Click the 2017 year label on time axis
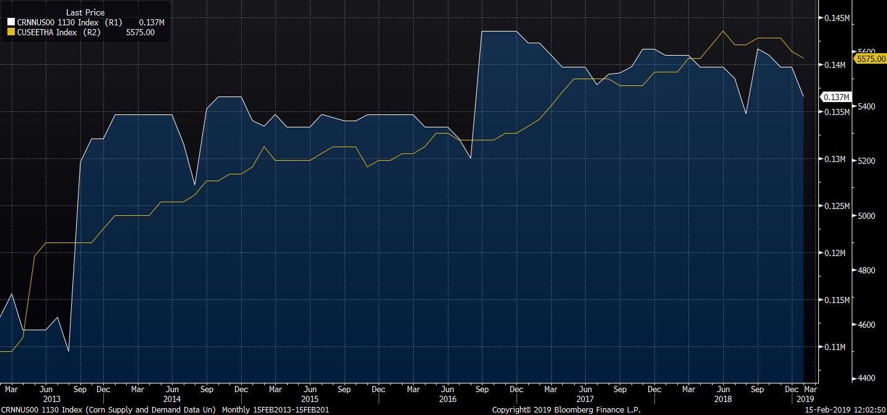887x415 pixels. (585, 400)
